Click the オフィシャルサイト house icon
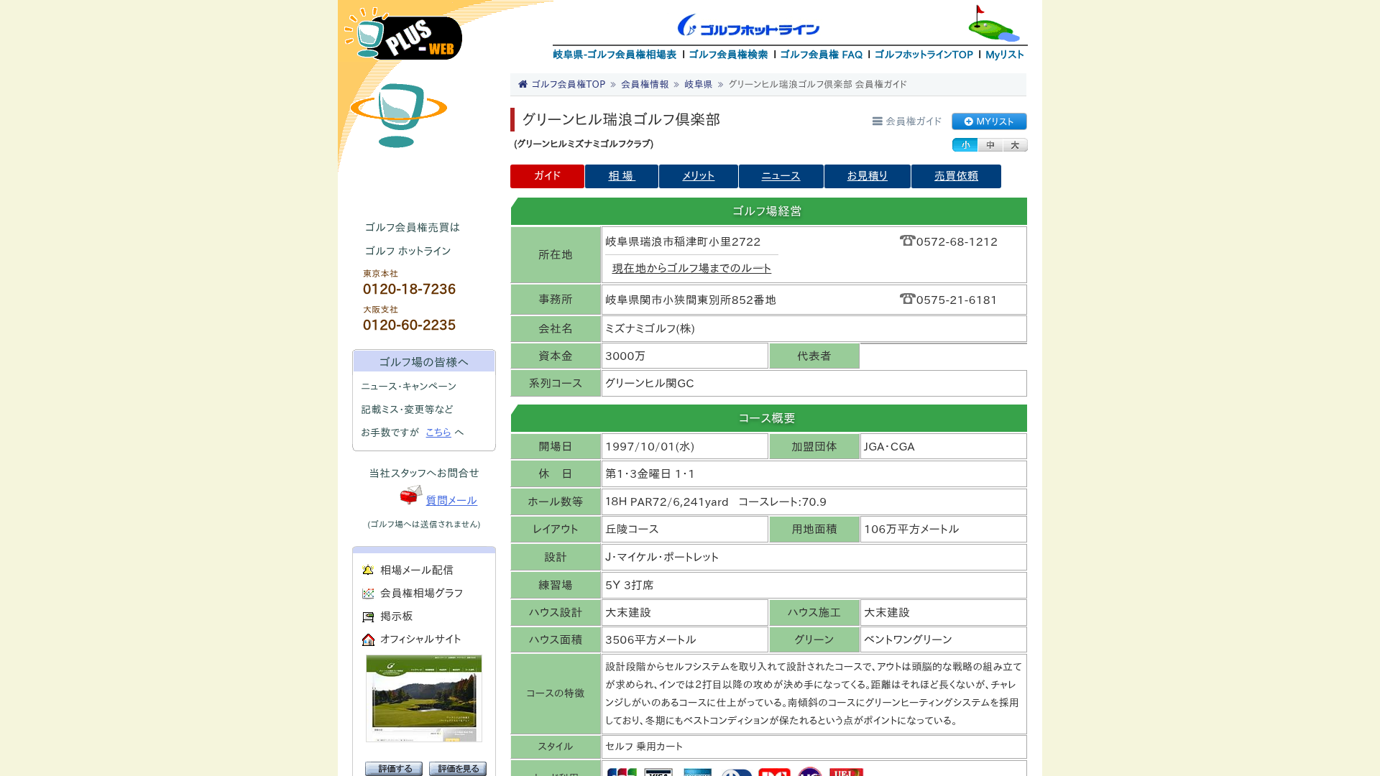This screenshot has width=1380, height=776. [368, 639]
